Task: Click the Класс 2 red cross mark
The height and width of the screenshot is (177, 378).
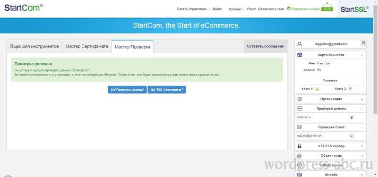Action: point(351,89)
